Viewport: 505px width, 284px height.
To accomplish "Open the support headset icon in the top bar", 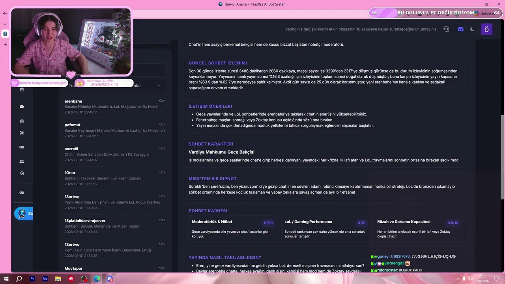I will 446,29.
